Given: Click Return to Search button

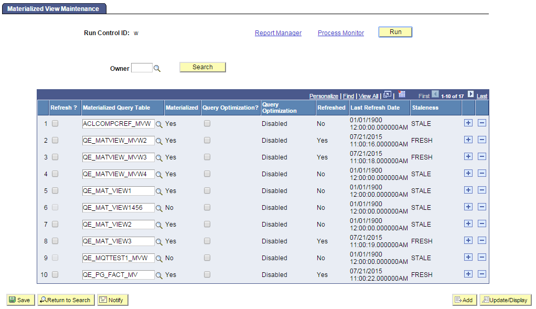Looking at the screenshot, I should tap(66, 300).
